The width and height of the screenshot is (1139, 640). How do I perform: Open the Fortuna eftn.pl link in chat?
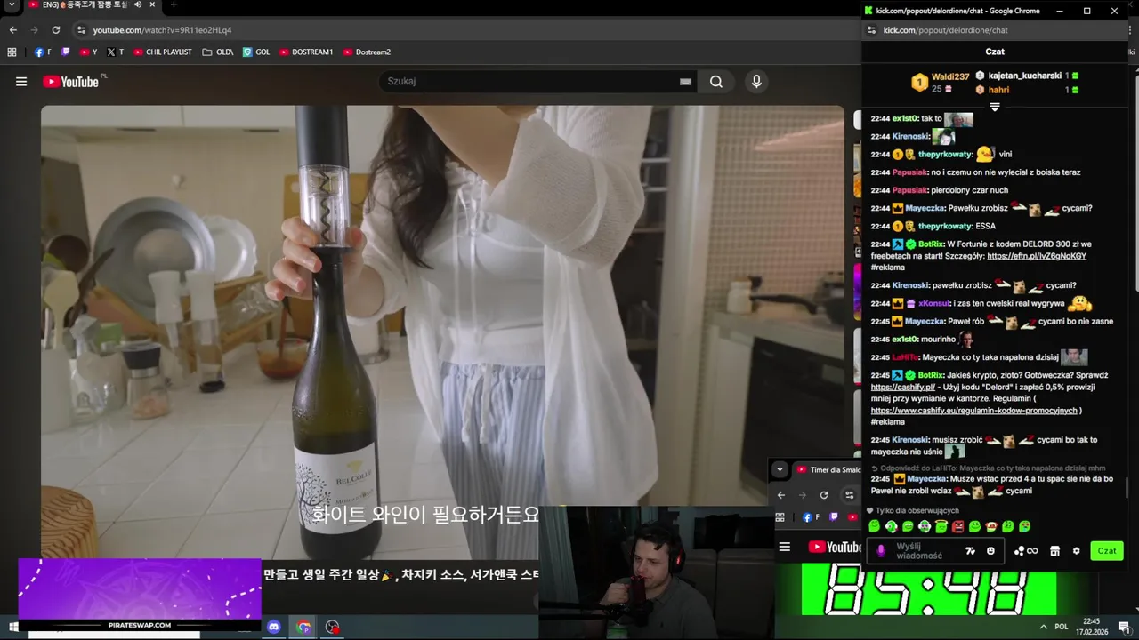(x=1037, y=256)
